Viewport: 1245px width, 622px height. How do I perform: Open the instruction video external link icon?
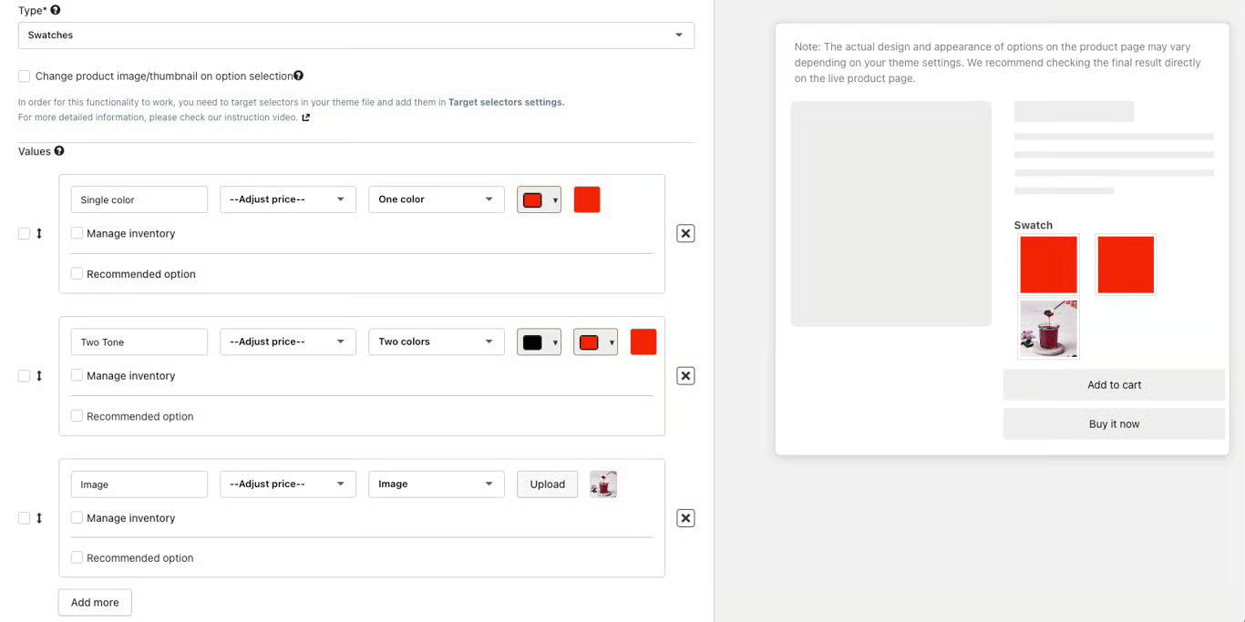(306, 117)
